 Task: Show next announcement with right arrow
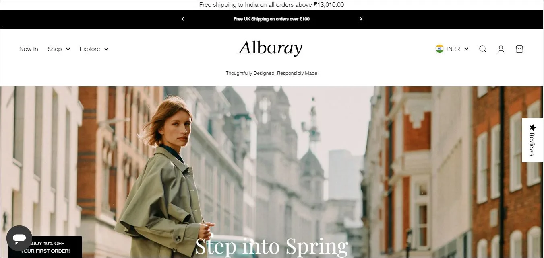coord(361,19)
